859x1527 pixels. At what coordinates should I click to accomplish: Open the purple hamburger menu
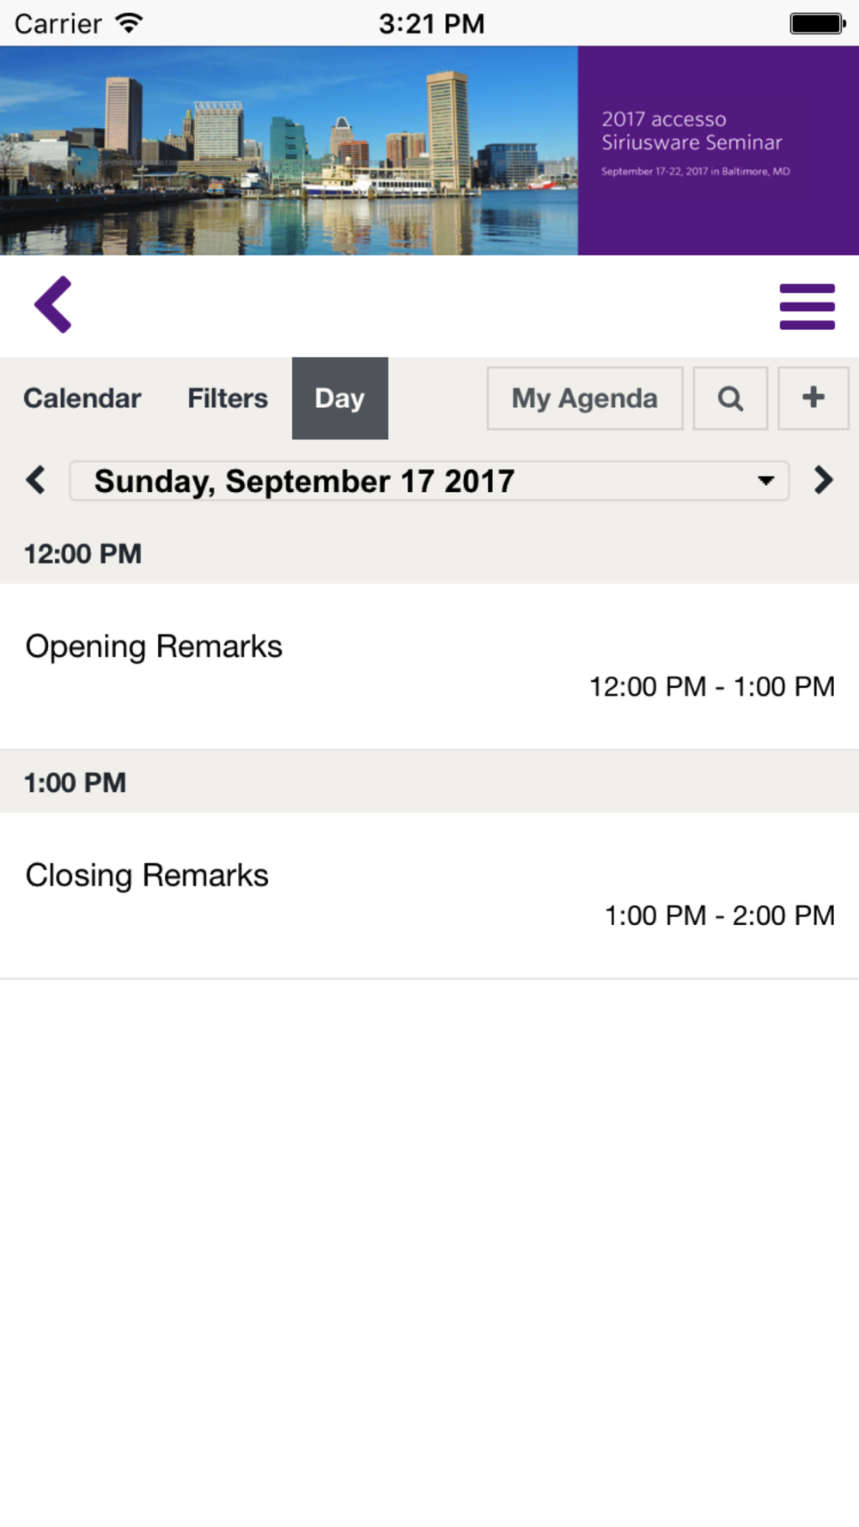click(807, 307)
